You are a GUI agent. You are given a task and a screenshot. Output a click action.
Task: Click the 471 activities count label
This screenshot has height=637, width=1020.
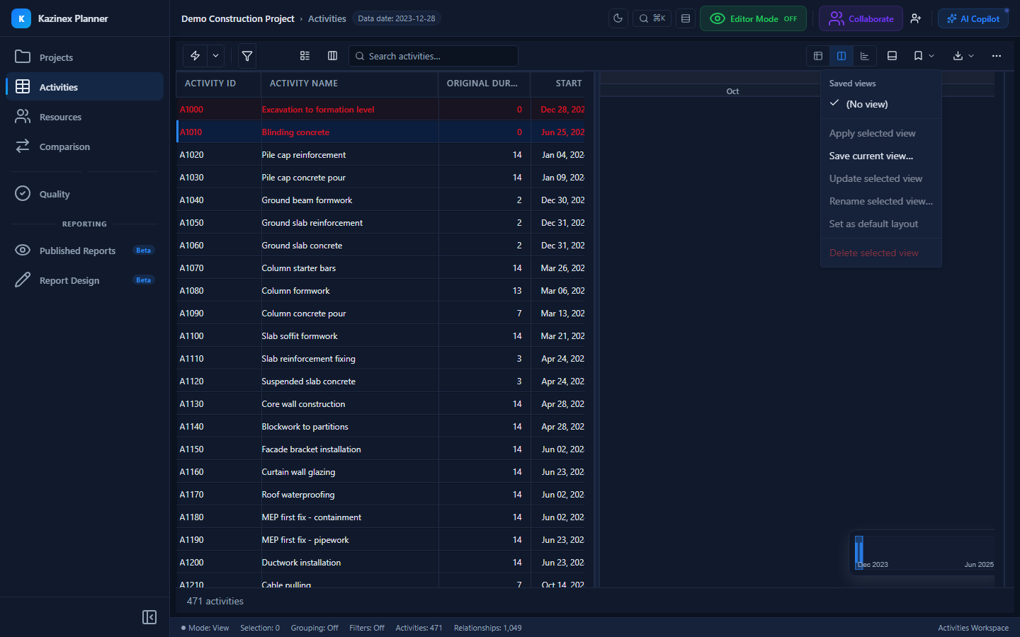215,601
